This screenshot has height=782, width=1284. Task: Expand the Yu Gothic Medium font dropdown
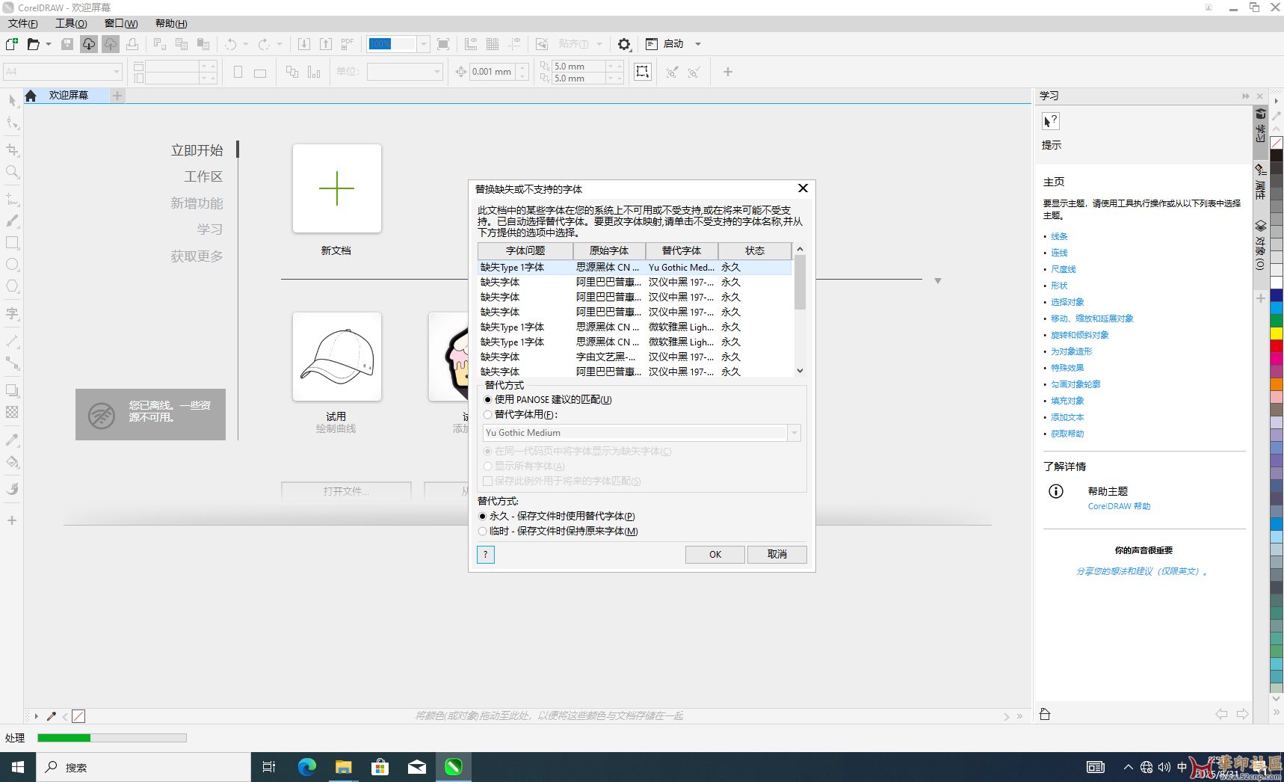coord(794,433)
